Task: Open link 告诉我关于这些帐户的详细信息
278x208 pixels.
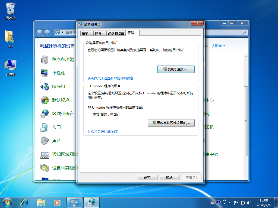Action: (110, 78)
